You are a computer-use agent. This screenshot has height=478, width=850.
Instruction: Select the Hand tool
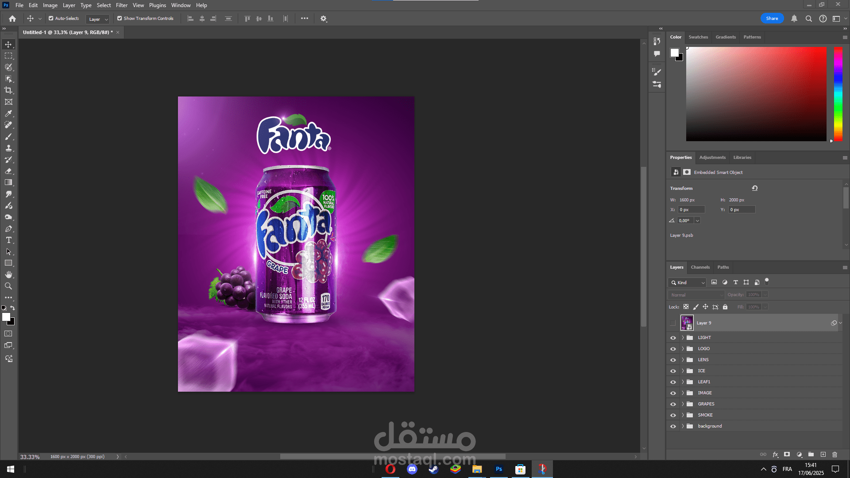point(8,274)
